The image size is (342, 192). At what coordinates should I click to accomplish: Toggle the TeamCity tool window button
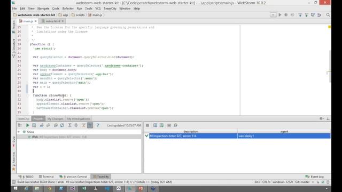101,177
